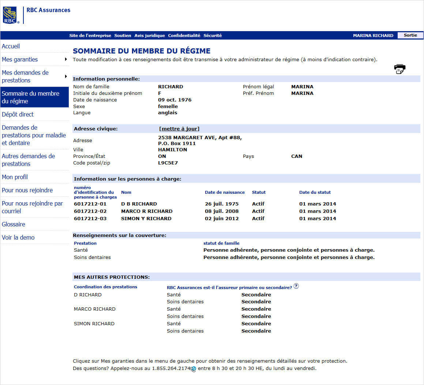This screenshot has height=385, width=424.
Task: Go to Accueil in the sidebar
Action: [x=11, y=46]
